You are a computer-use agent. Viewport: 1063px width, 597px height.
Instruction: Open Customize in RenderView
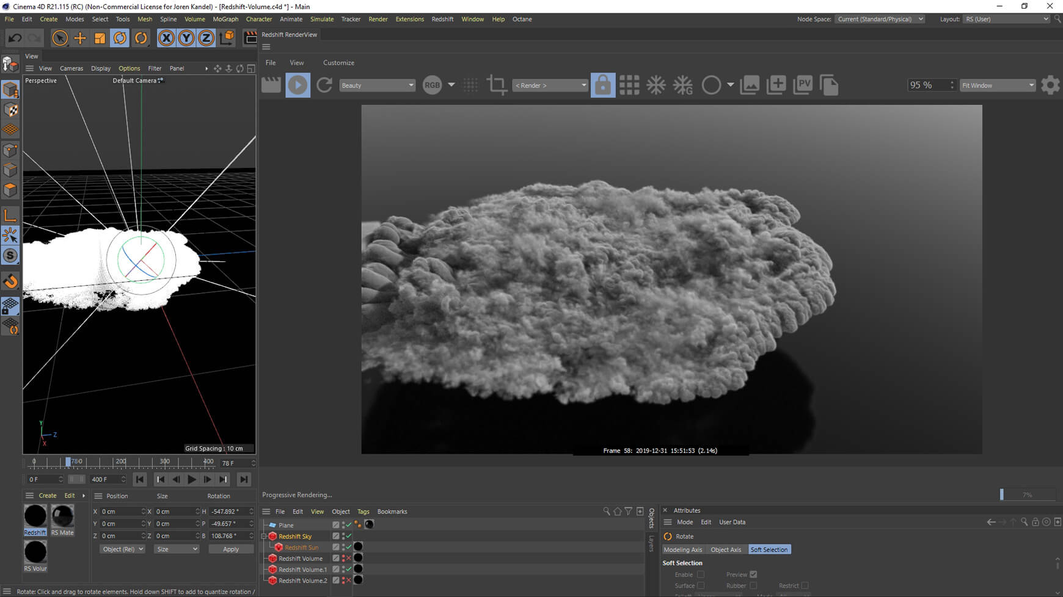[x=338, y=62]
